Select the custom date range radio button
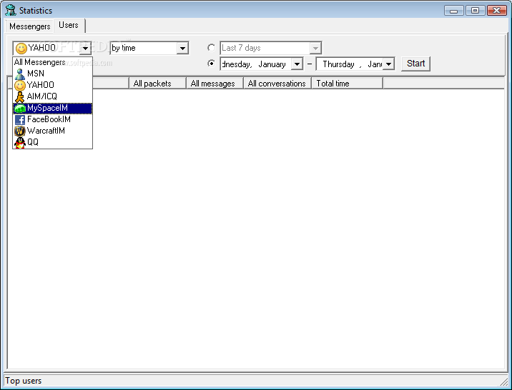The height and width of the screenshot is (390, 512). (211, 64)
